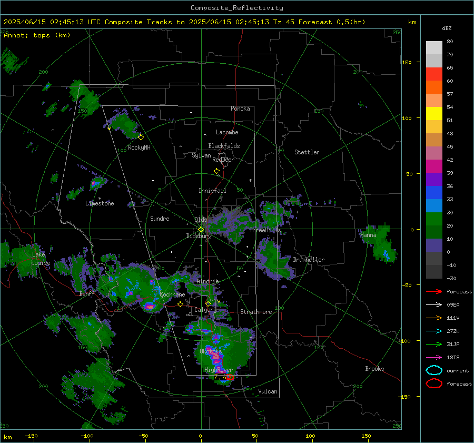The height and width of the screenshot is (443, 474).
Task: Click the Didsbury label
Action: tap(199, 236)
